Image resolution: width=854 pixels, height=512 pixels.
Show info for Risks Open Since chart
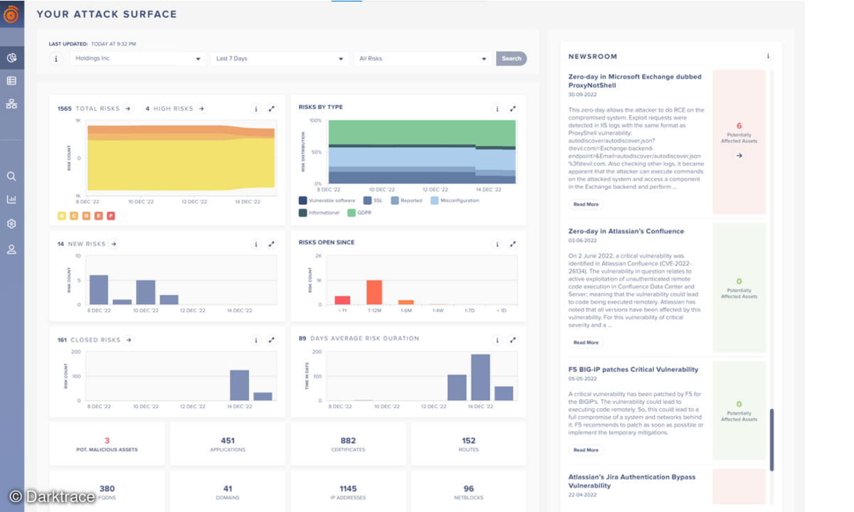[497, 244]
